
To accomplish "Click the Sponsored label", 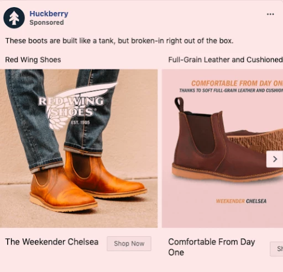I will [46, 23].
